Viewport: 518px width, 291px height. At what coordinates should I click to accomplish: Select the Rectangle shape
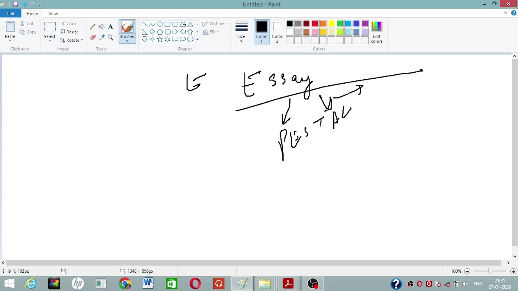coord(168,24)
